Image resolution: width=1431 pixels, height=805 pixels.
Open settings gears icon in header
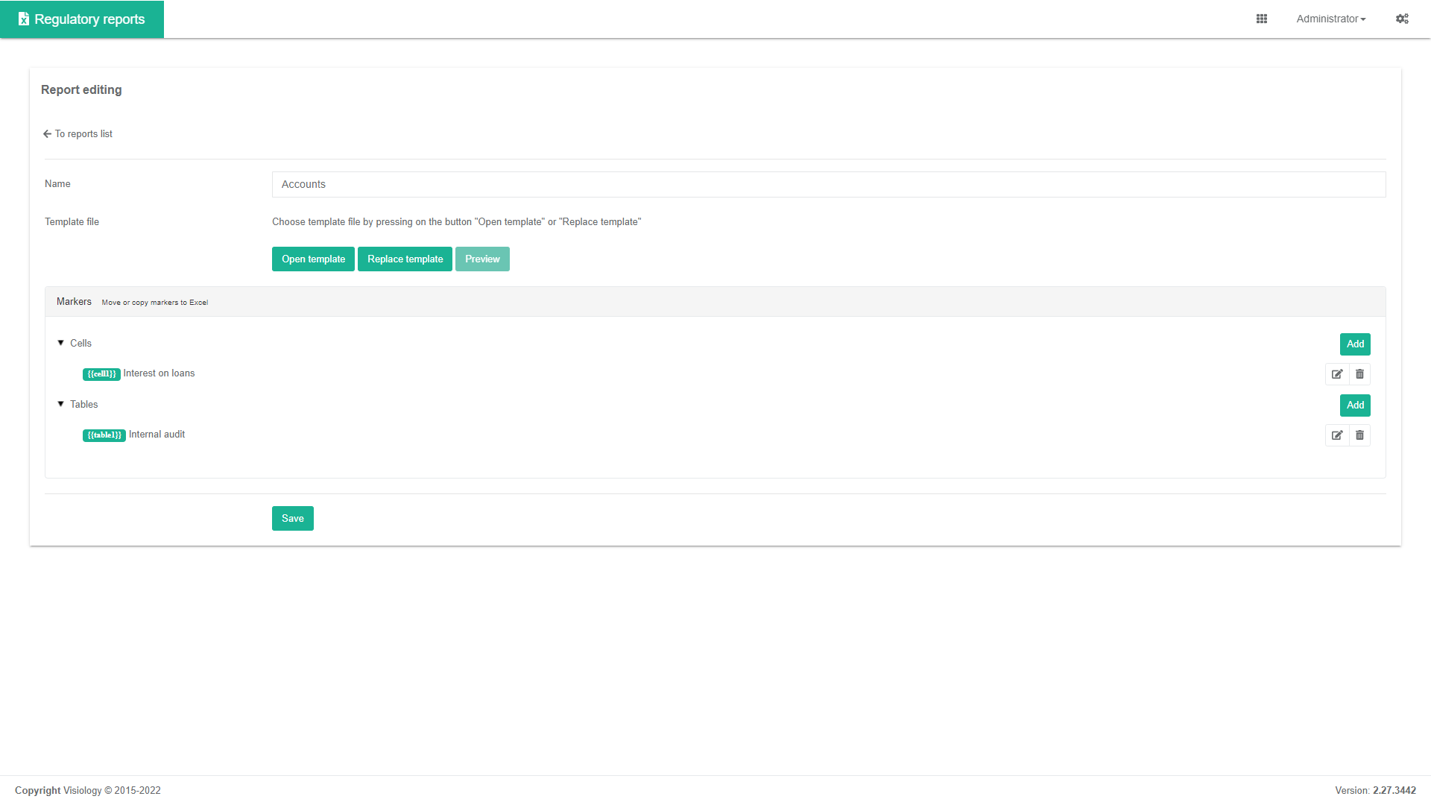coord(1402,19)
